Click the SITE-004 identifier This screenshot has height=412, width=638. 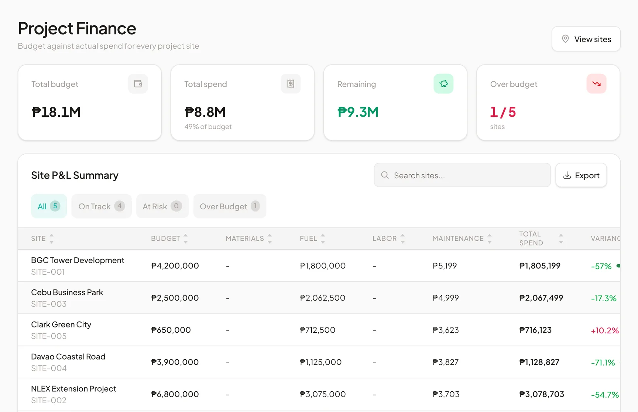49,368
